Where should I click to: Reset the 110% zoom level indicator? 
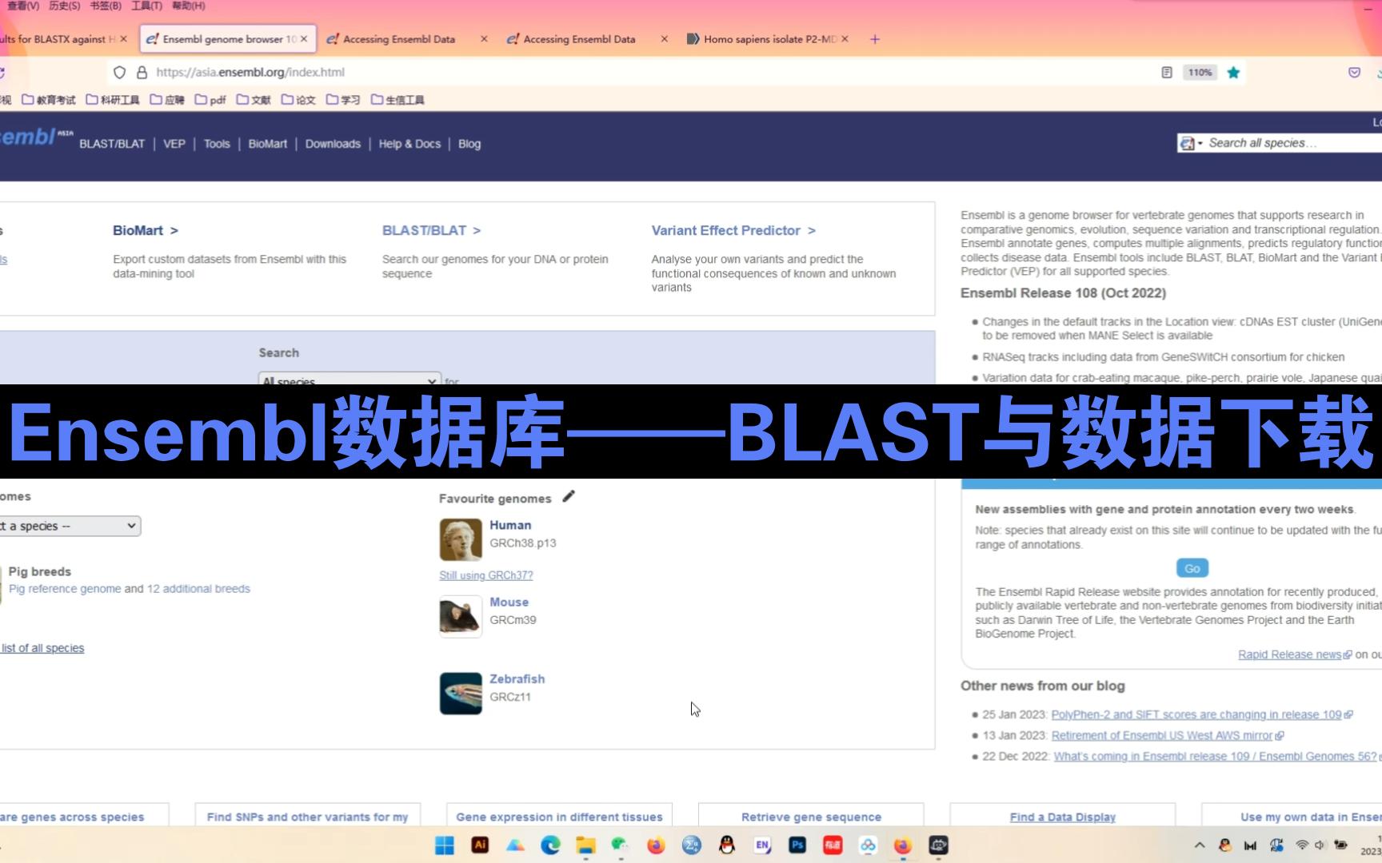click(x=1200, y=73)
